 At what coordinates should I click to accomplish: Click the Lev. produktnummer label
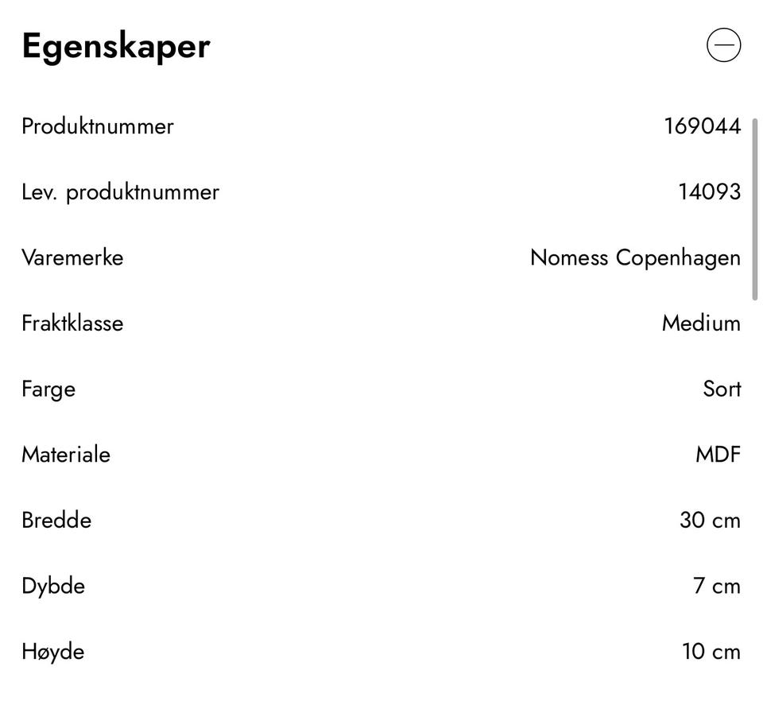[x=120, y=192]
